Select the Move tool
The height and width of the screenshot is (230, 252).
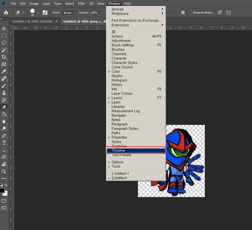click(x=4, y=29)
